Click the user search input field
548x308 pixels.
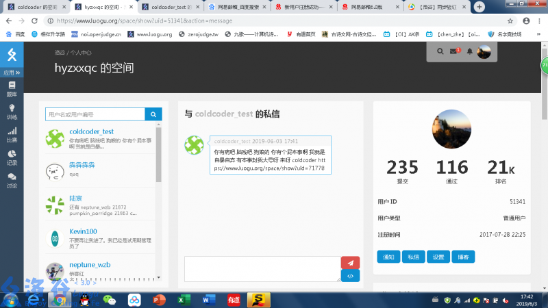95,114
